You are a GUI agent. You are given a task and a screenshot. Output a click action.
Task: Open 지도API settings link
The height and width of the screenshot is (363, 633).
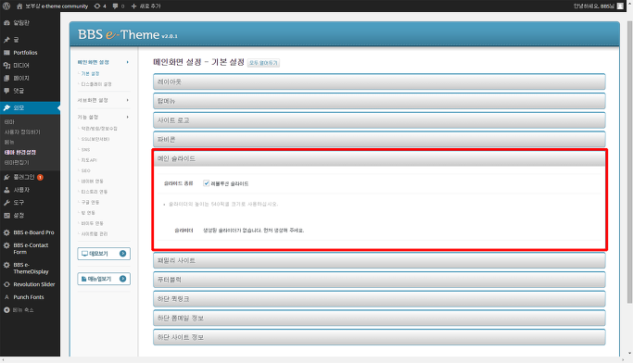point(89,159)
